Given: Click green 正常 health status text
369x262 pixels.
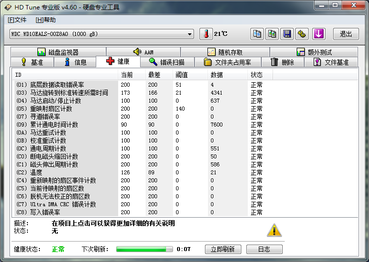Looking at the screenshot, I should (x=58, y=249).
